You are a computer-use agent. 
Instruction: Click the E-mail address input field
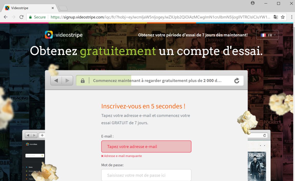[x=146, y=146]
